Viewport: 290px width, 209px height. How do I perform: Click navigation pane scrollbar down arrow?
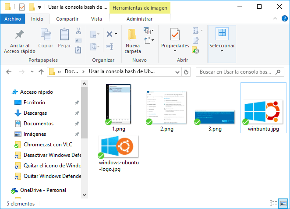tap(85, 195)
